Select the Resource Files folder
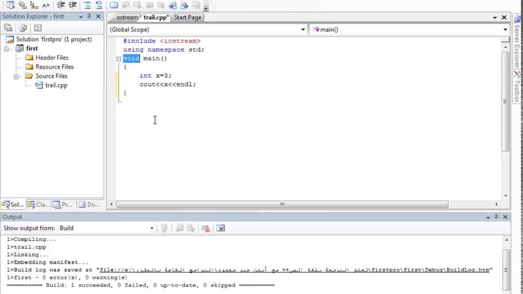This screenshot has height=294, width=523. pos(54,67)
